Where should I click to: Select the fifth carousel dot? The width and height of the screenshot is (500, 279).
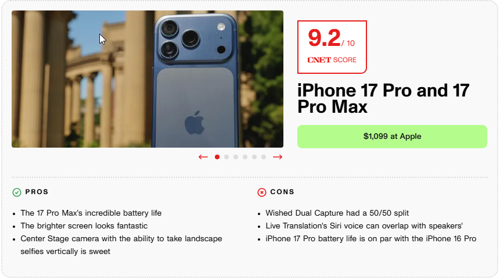click(254, 157)
